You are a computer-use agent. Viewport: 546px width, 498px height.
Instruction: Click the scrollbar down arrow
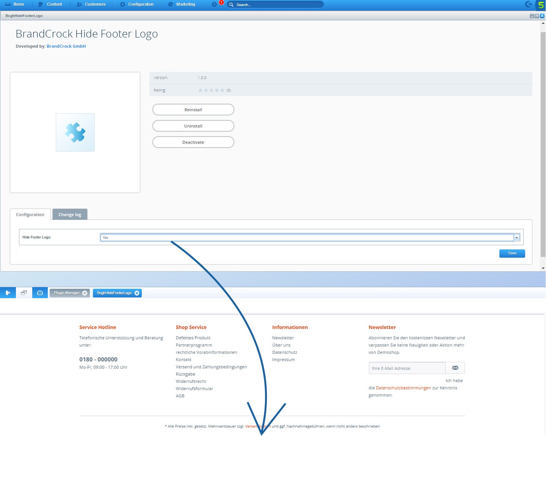click(543, 268)
